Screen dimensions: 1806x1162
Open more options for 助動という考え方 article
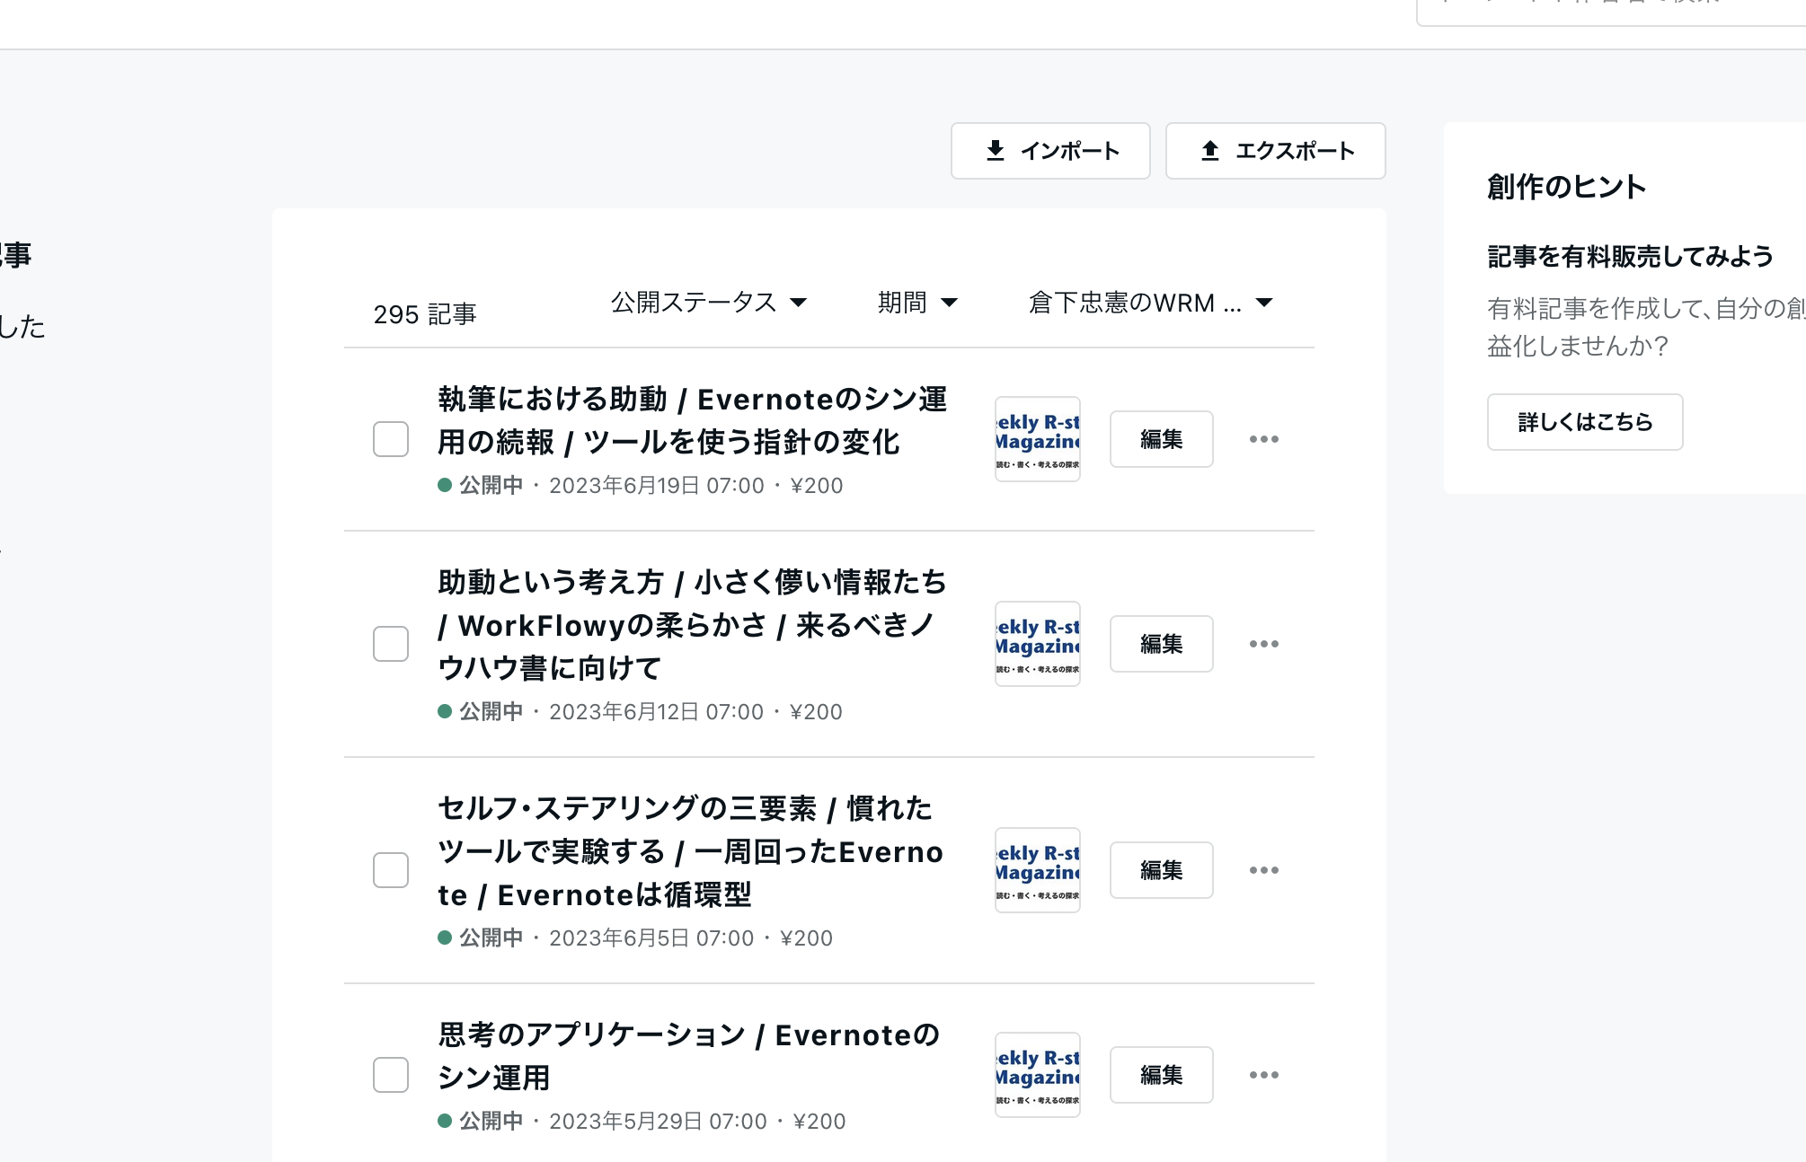click(1264, 644)
